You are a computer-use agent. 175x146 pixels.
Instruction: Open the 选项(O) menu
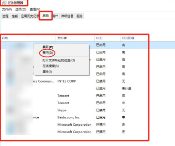(21, 9)
